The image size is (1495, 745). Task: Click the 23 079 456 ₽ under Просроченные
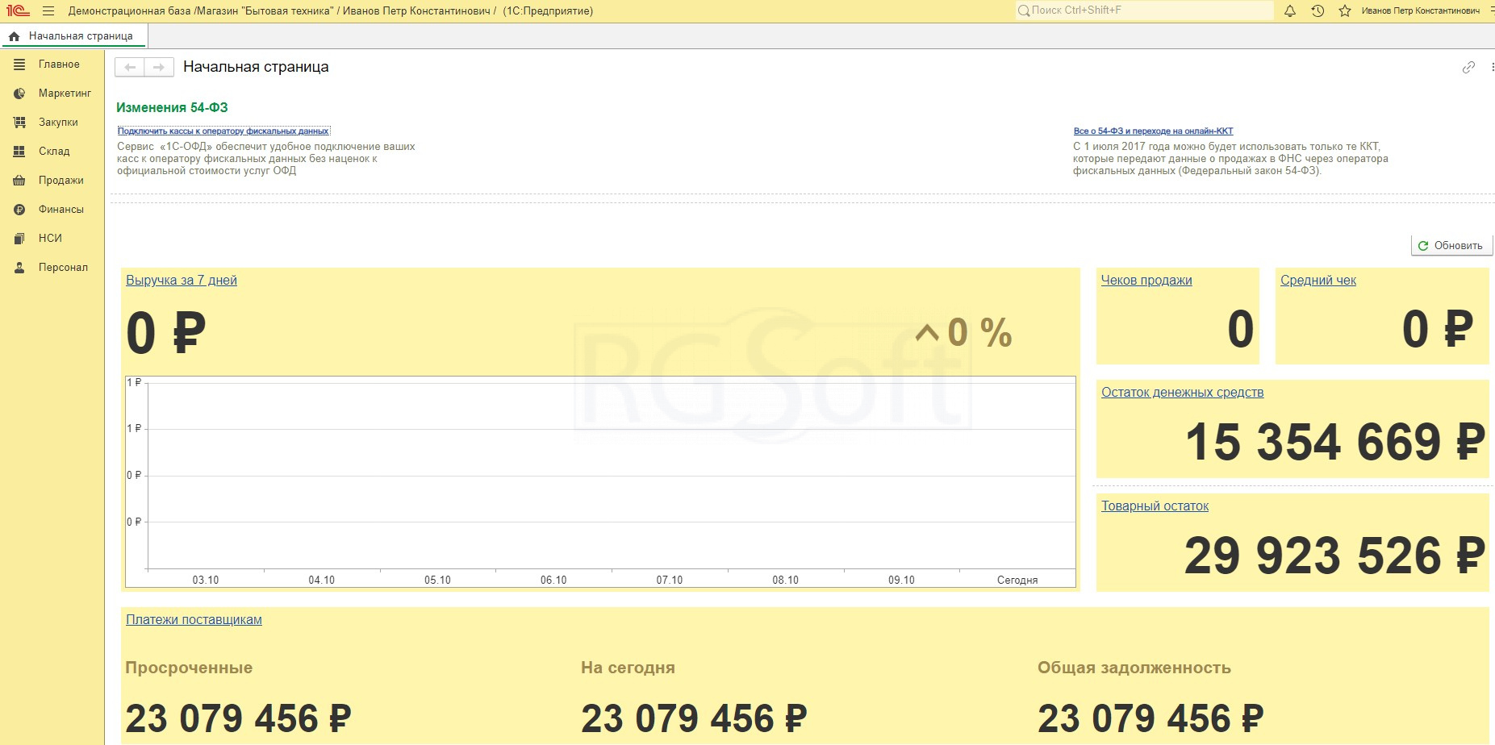[238, 718]
